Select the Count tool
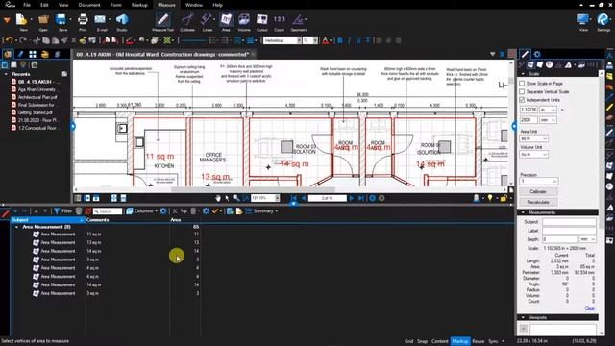 (x=280, y=21)
